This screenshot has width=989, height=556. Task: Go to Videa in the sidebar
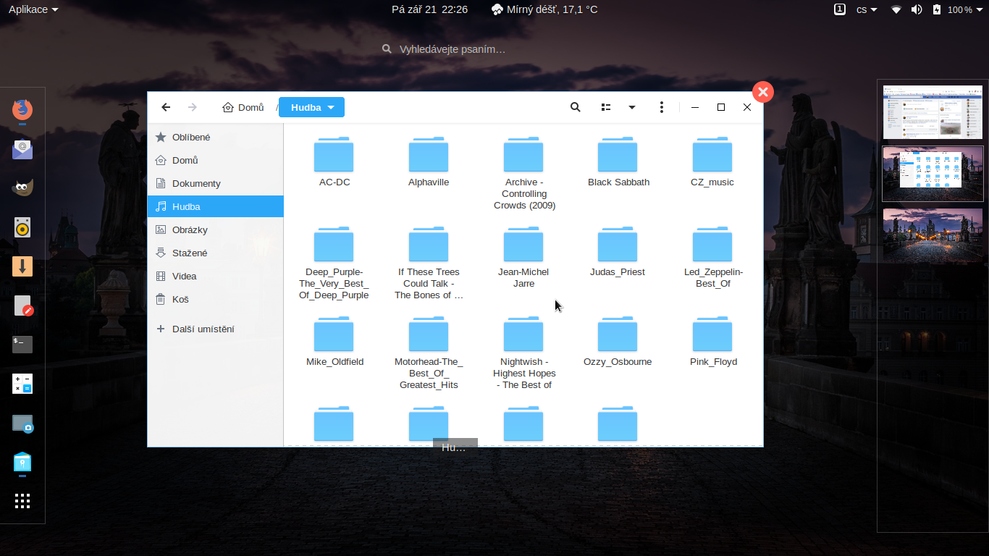[x=216, y=276]
